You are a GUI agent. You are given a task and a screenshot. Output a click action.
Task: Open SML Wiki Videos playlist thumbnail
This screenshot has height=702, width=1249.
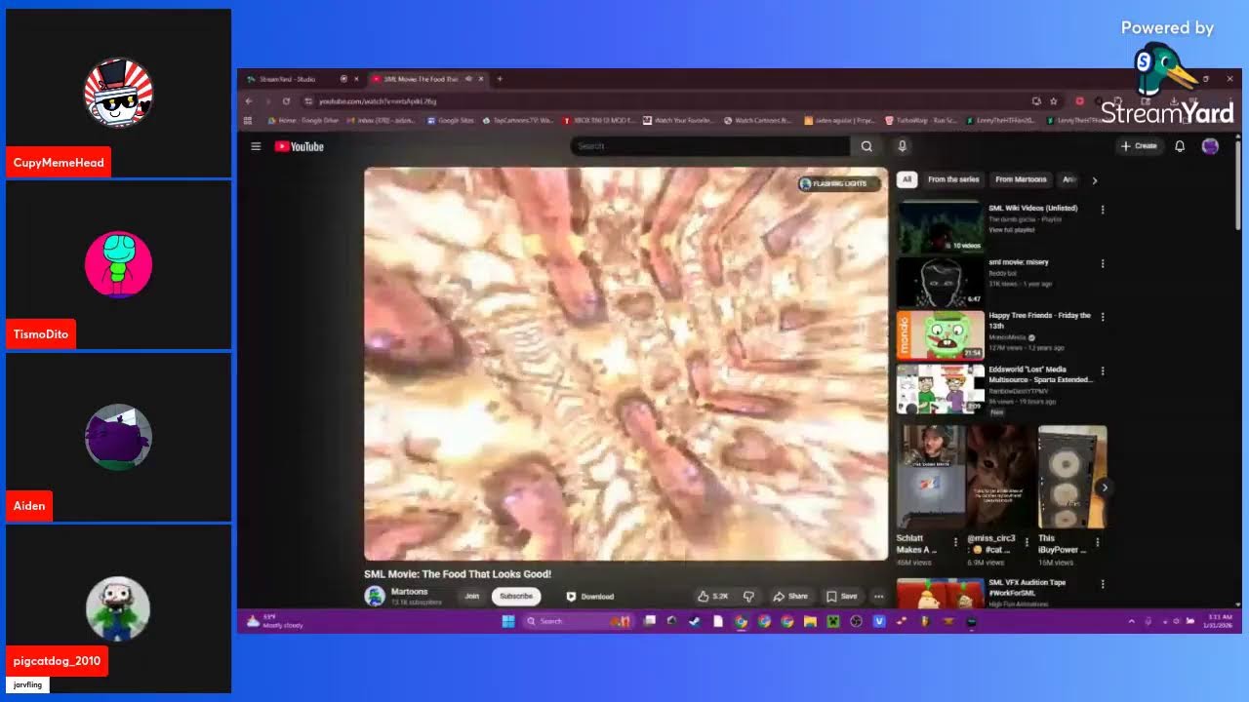[x=941, y=226]
